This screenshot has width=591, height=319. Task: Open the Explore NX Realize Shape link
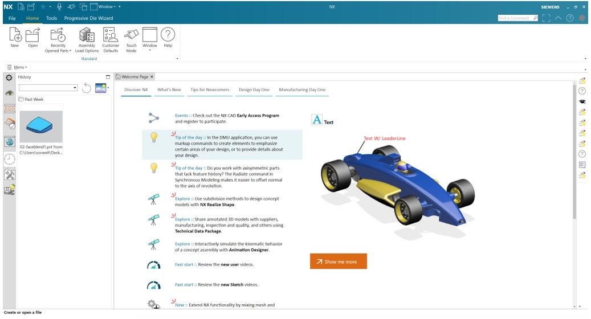(x=227, y=202)
